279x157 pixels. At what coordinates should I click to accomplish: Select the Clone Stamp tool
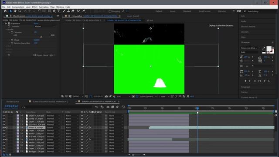coord(68,11)
